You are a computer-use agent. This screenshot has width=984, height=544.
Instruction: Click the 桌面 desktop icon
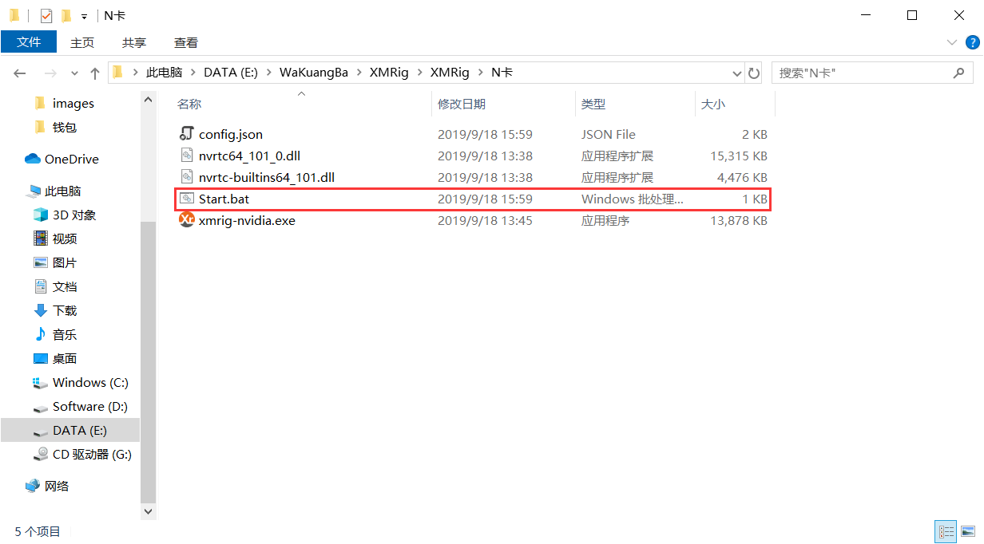point(40,358)
